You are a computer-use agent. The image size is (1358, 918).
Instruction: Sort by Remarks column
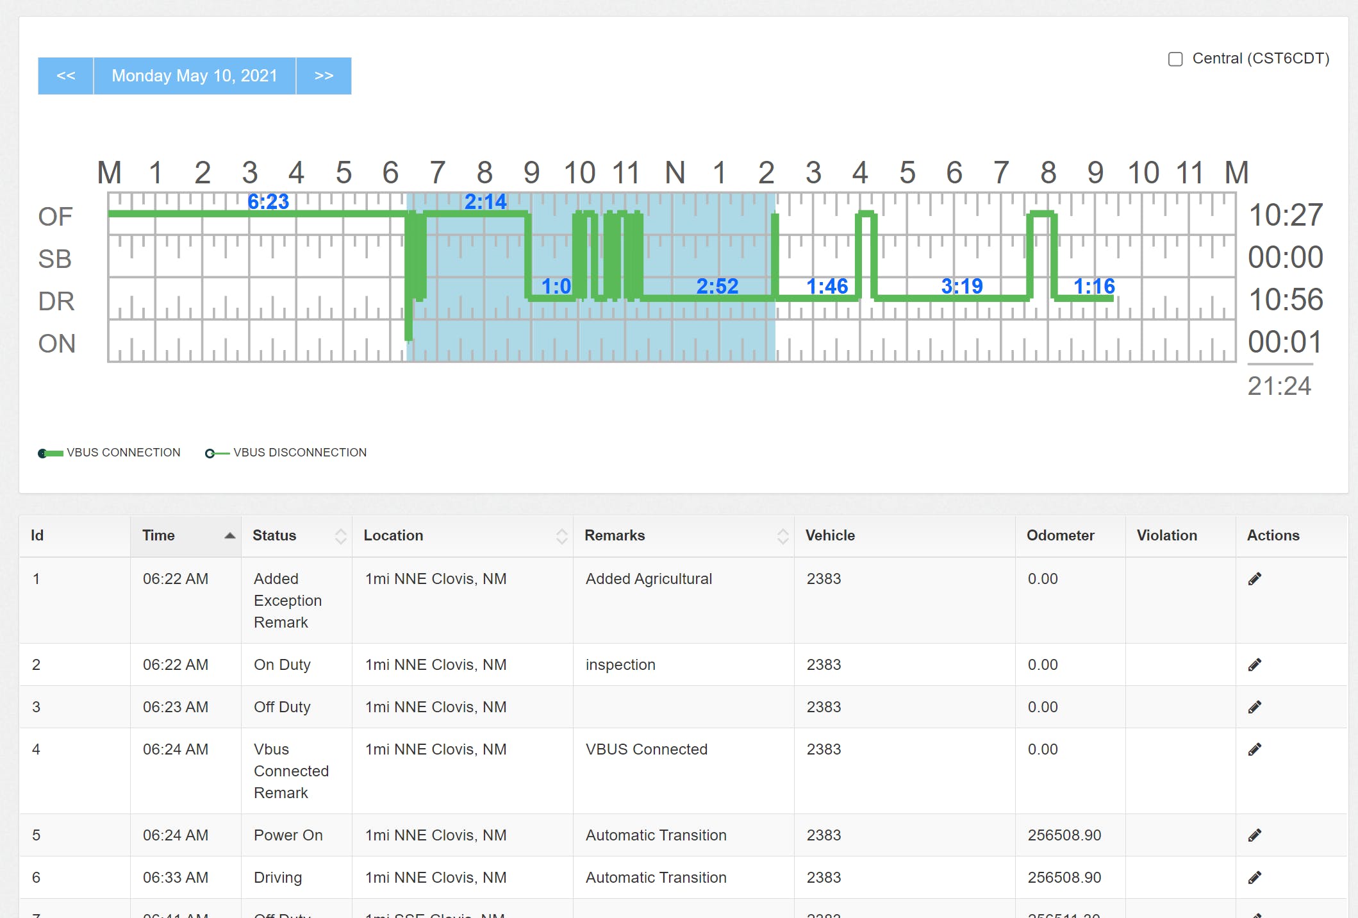coord(783,536)
